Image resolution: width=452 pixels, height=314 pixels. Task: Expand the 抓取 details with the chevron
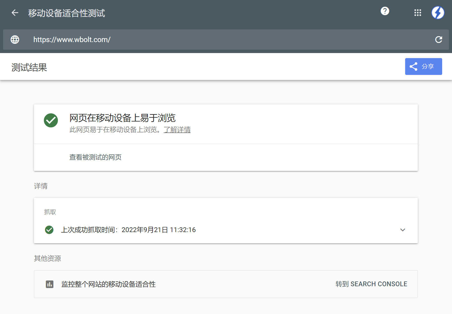(x=403, y=230)
